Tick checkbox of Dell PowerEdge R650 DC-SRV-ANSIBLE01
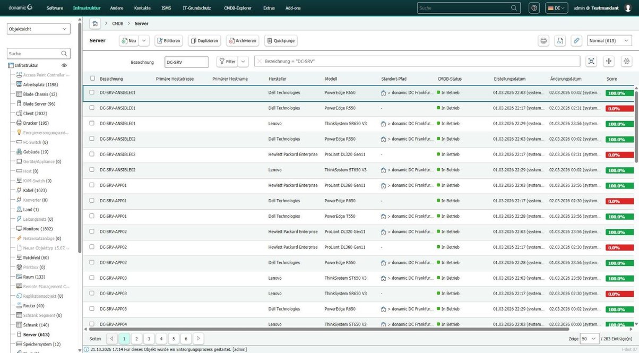The height and width of the screenshot is (353, 639). [x=92, y=92]
